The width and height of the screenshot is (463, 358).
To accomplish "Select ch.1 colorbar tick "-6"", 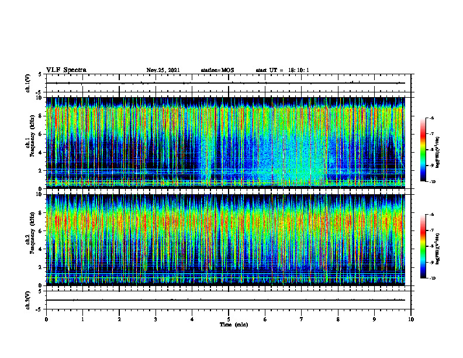I will pyautogui.click(x=432, y=118).
